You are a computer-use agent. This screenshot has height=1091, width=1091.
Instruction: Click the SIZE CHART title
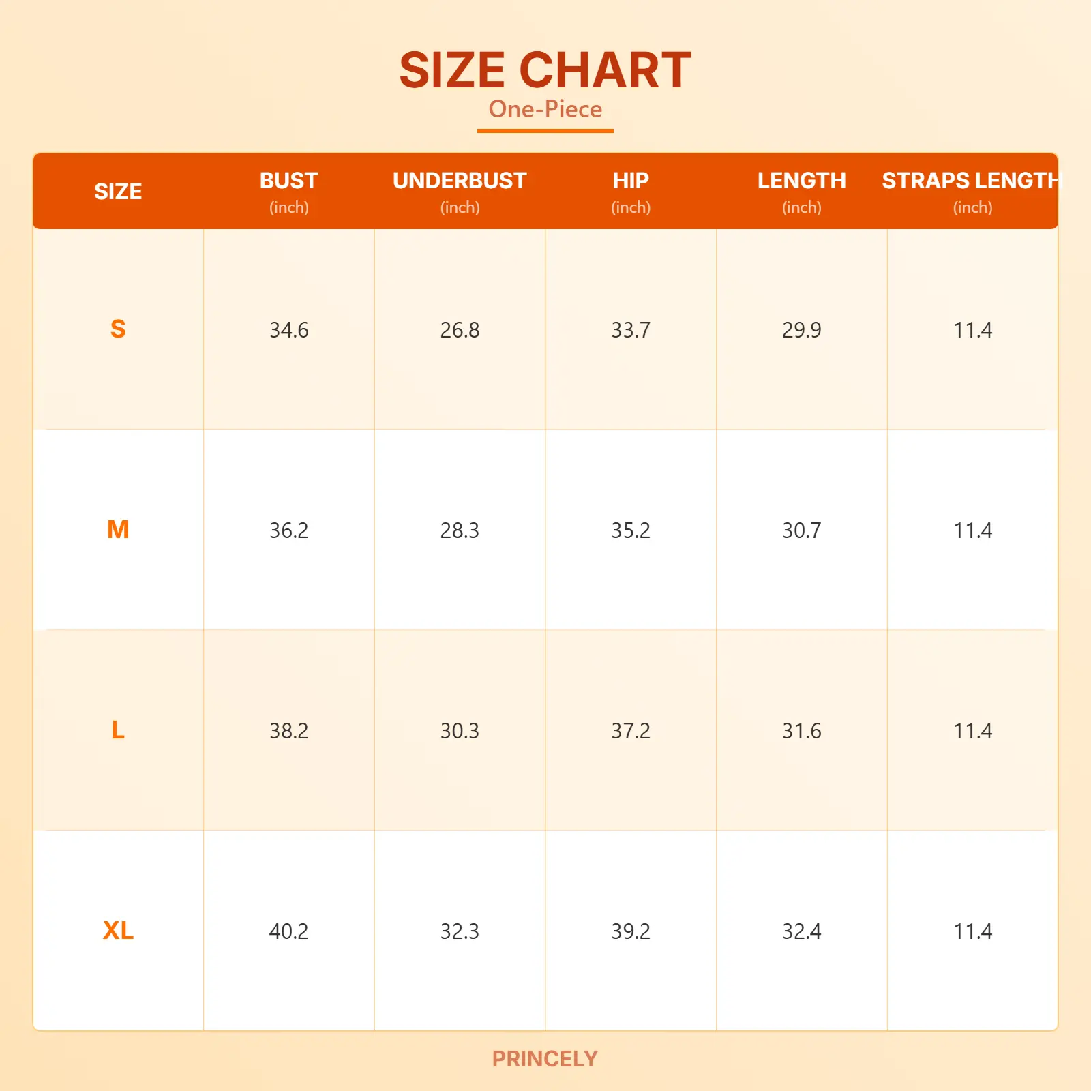tap(545, 70)
